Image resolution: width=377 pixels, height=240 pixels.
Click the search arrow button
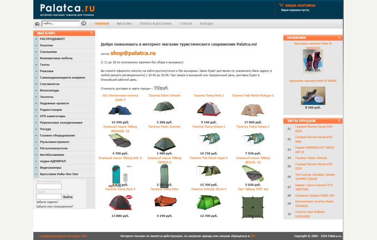pos(83,23)
